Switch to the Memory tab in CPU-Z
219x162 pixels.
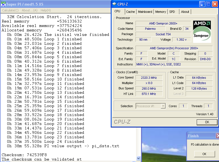pos(161,12)
